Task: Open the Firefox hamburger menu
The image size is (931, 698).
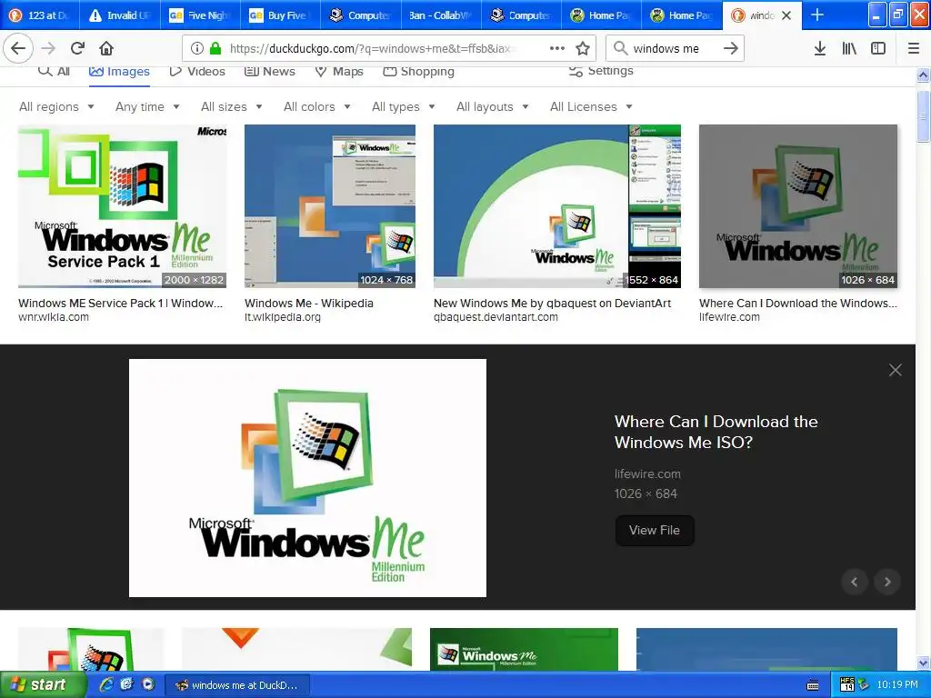Action: click(914, 48)
